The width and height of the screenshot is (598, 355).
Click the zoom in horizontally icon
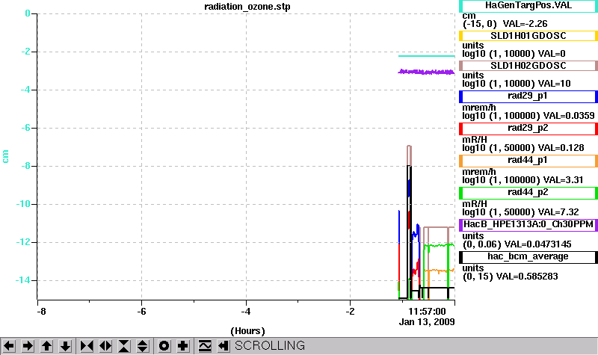(x=87, y=346)
